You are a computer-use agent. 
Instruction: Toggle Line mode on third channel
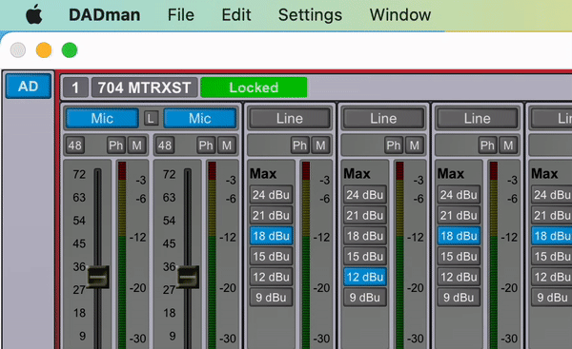point(290,118)
